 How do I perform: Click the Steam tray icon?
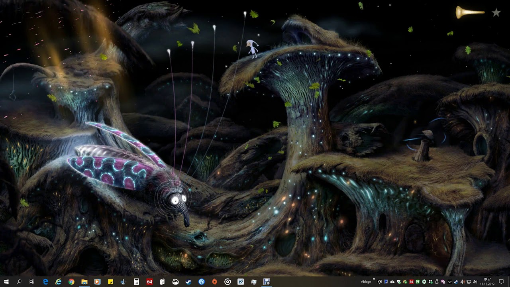tap(456, 282)
